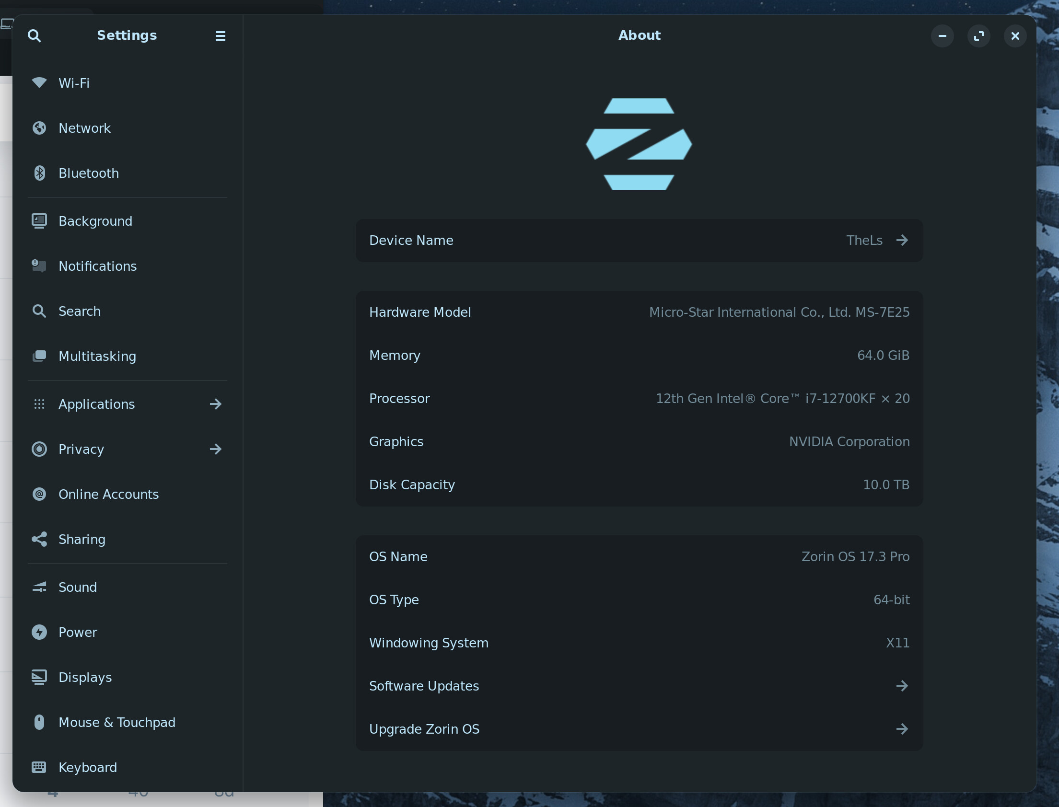This screenshot has width=1059, height=807.
Task: Open Online Accounts settings
Action: [x=109, y=494]
